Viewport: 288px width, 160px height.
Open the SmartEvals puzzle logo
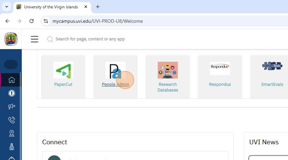(x=272, y=66)
